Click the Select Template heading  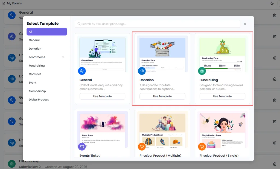[42, 24]
